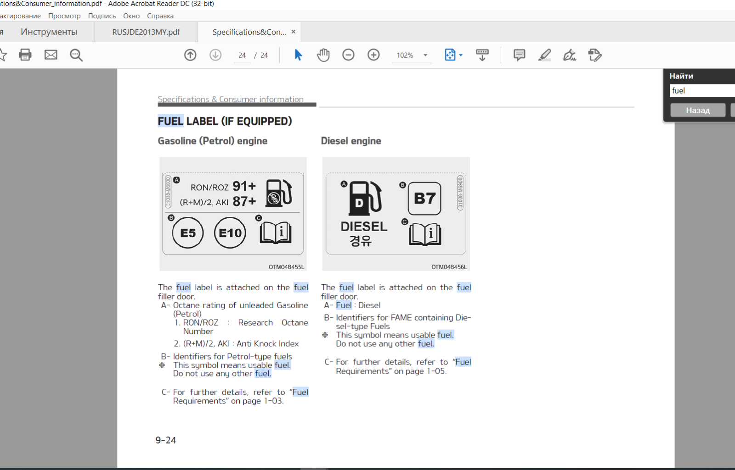The image size is (735, 470).
Task: Open the Инструменты tab
Action: [49, 32]
